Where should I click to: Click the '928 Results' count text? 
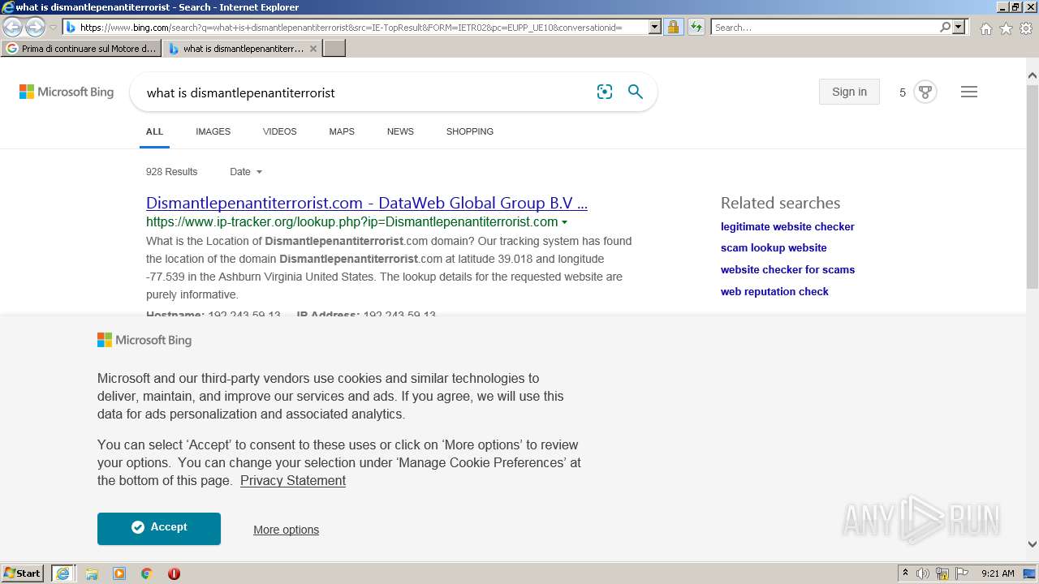pos(172,171)
